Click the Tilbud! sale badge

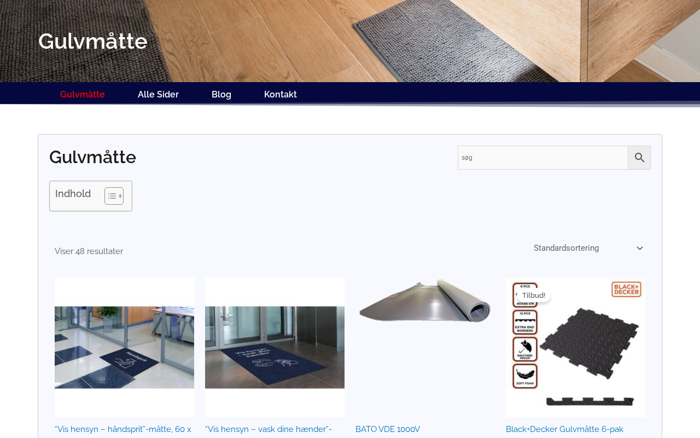point(534,296)
